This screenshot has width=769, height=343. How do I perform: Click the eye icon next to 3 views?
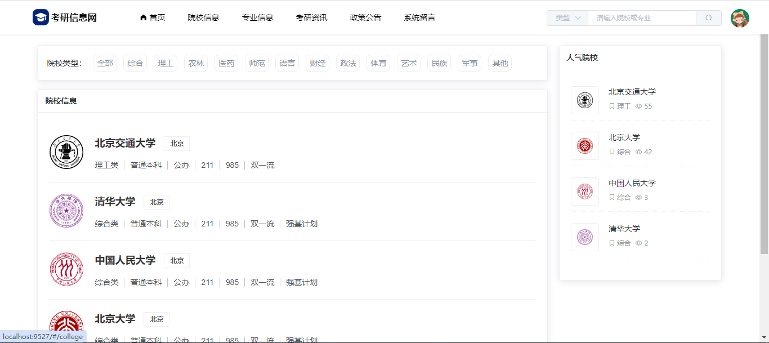[638, 198]
